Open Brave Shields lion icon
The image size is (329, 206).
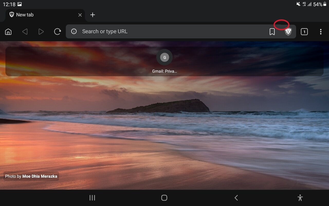288,32
